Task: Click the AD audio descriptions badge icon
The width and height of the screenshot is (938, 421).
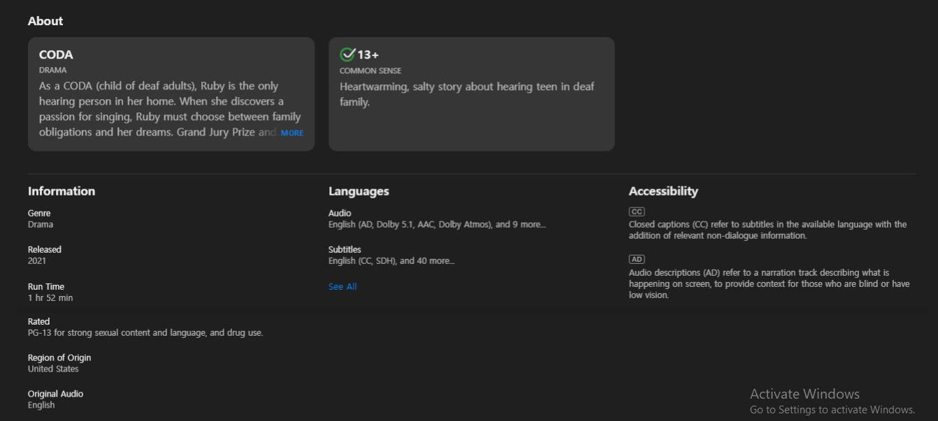Action: [x=637, y=259]
